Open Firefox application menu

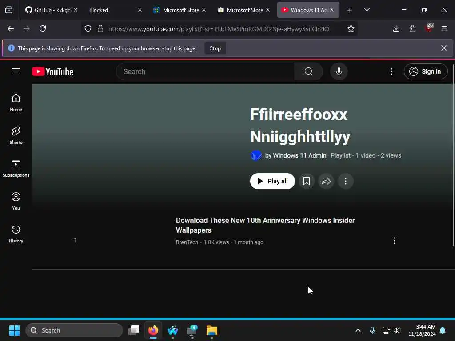pyautogui.click(x=444, y=28)
